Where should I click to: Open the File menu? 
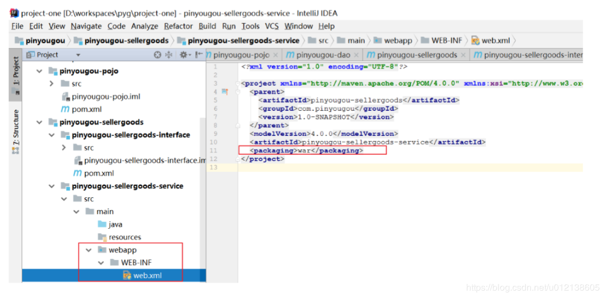[x=18, y=26]
